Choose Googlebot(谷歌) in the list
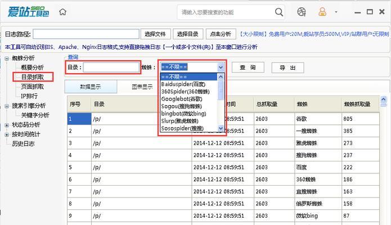The image size is (391, 225). point(188,99)
